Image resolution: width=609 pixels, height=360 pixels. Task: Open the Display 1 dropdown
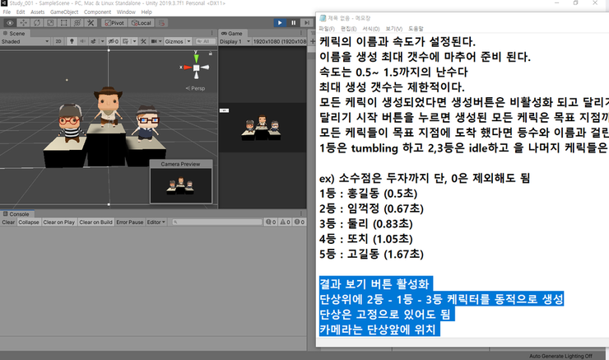click(235, 41)
